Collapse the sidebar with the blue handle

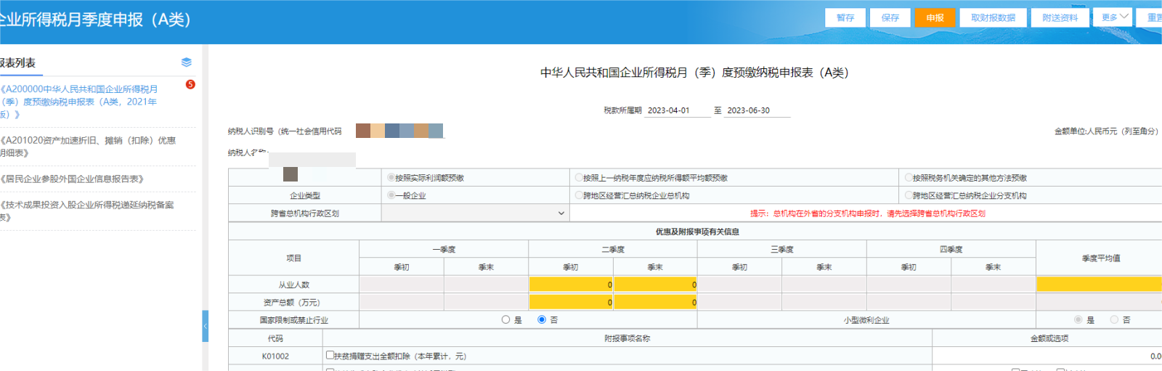tap(205, 326)
